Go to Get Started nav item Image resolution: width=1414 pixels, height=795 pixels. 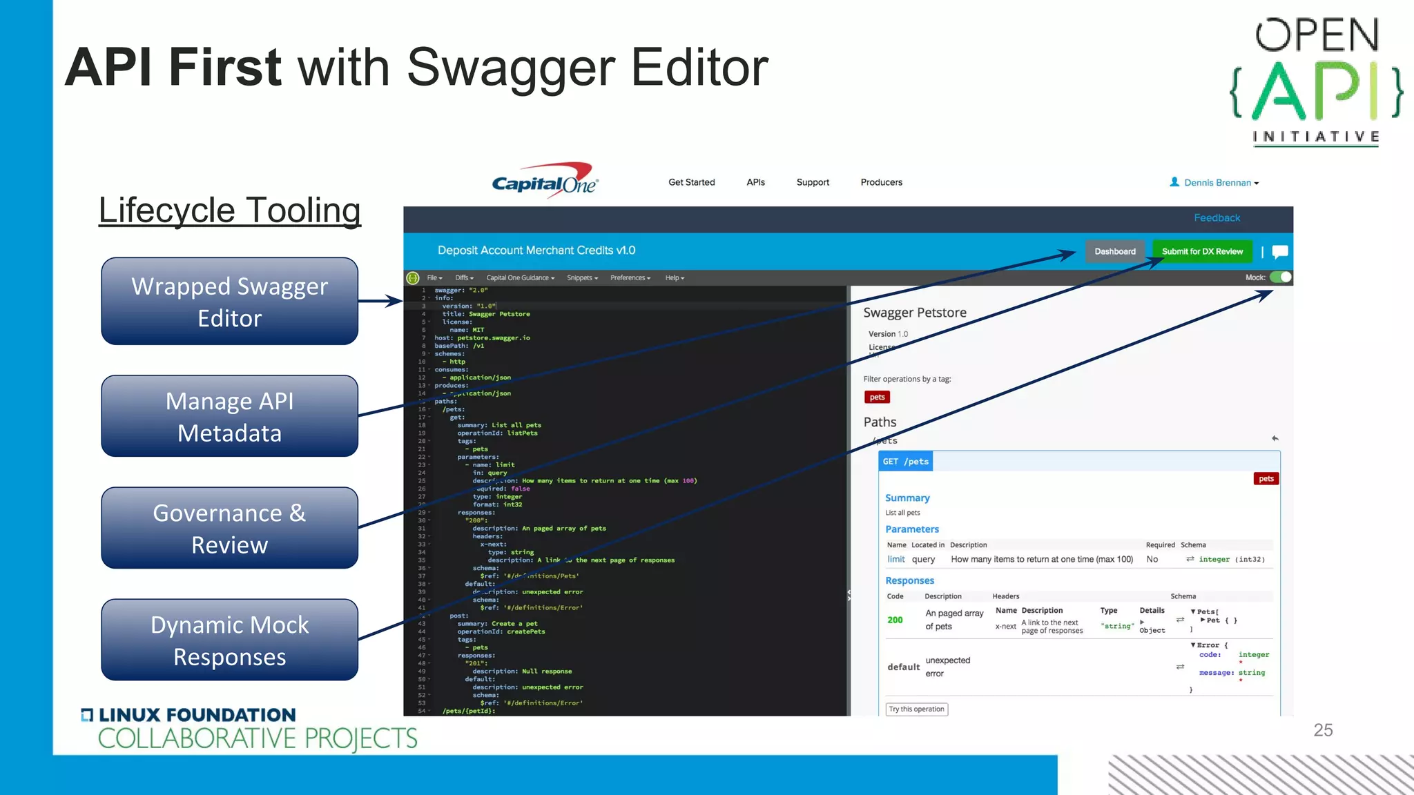pyautogui.click(x=691, y=182)
